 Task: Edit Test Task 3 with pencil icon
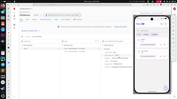coord(161,56)
